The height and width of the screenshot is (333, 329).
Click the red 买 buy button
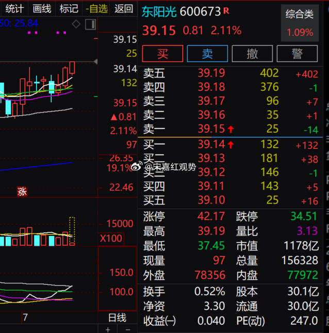coord(162,54)
